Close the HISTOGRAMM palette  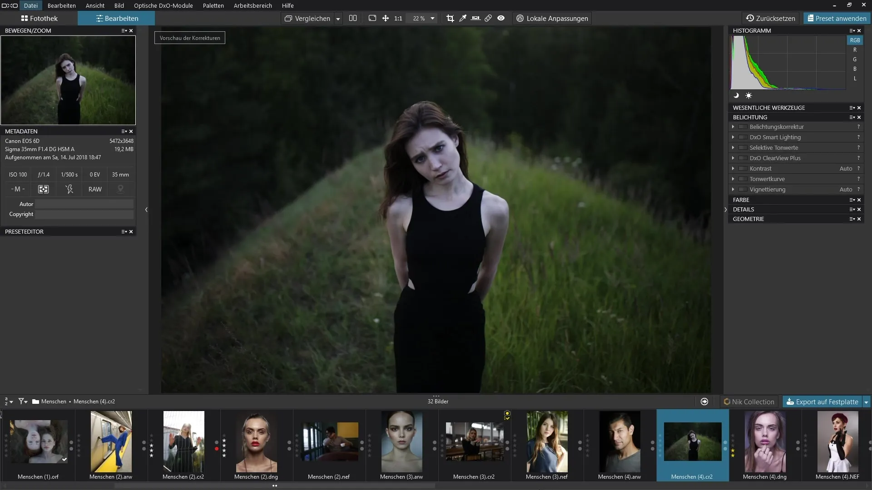pos(859,30)
